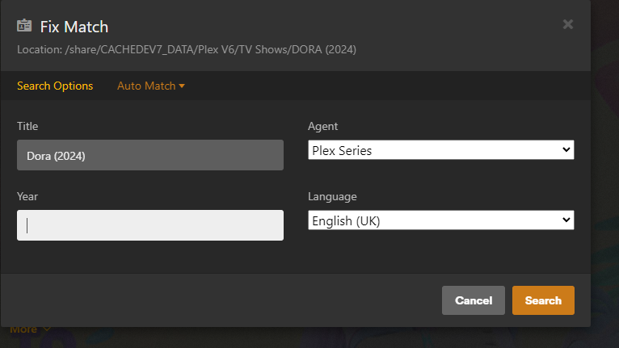
Task: Focus the Title field containing Dora (2024)
Action: pos(149,155)
